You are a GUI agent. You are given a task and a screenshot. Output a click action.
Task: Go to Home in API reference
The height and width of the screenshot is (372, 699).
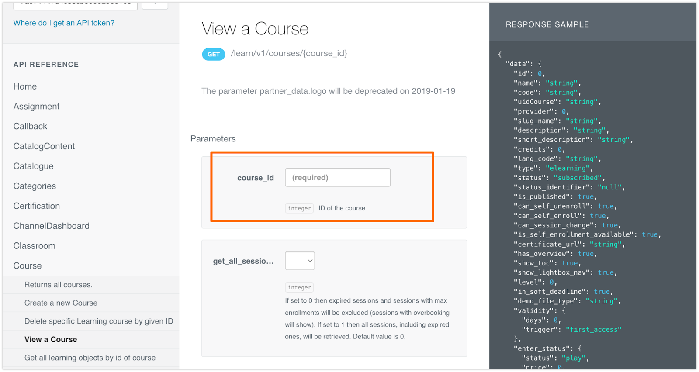[x=25, y=86]
